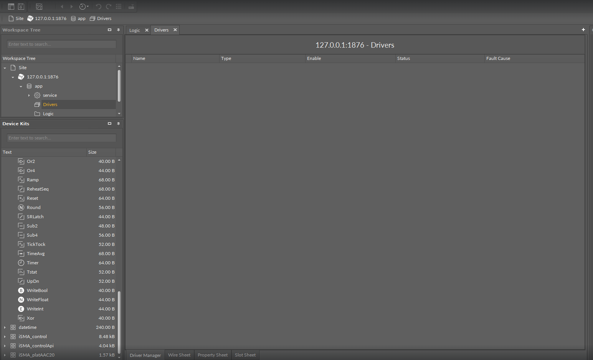Expand the datetime kit
Screen dimensions: 593x360
(x=5, y=327)
